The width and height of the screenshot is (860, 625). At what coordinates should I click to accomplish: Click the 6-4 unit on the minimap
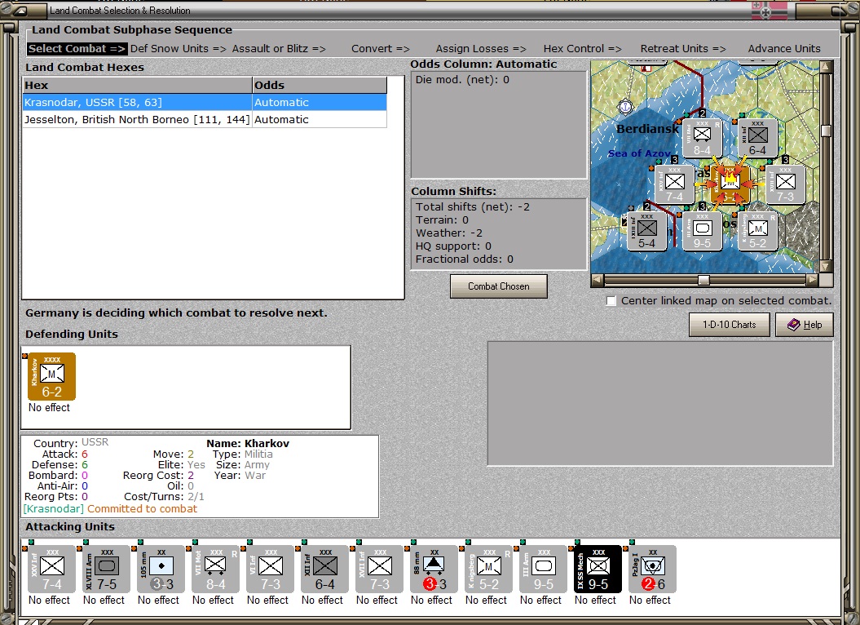pos(757,139)
